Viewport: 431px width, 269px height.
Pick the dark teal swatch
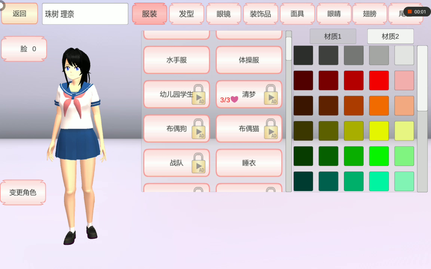328,182
